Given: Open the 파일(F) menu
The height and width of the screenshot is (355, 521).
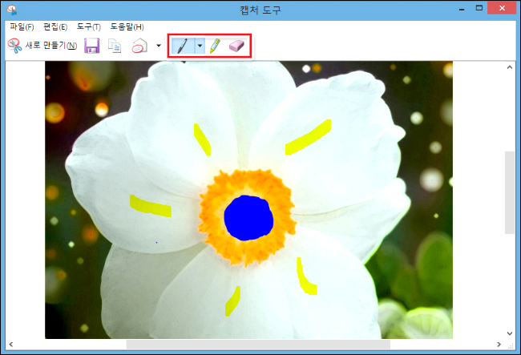Looking at the screenshot, I should [x=22, y=27].
